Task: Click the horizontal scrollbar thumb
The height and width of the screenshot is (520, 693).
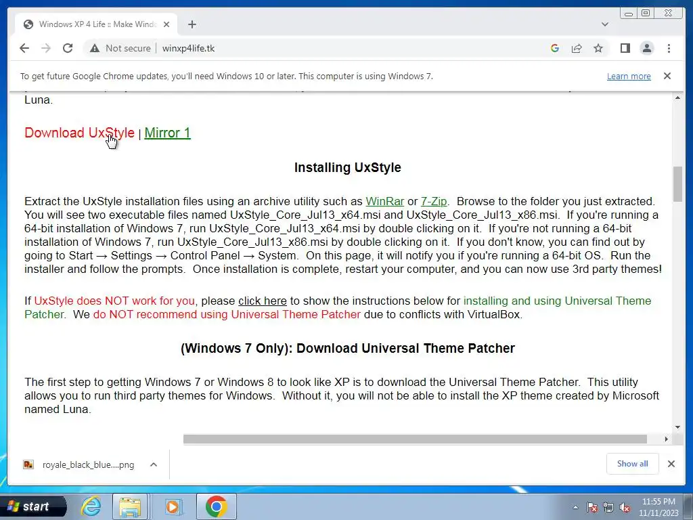Action: [x=415, y=439]
